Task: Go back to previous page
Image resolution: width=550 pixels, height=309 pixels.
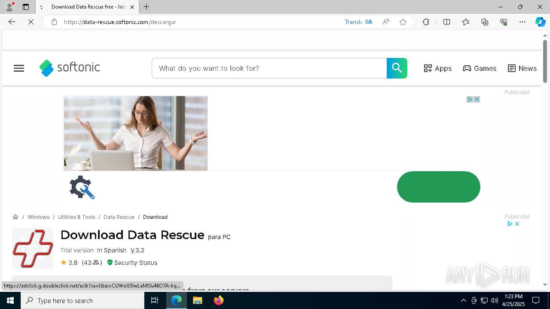Action: pos(12,22)
